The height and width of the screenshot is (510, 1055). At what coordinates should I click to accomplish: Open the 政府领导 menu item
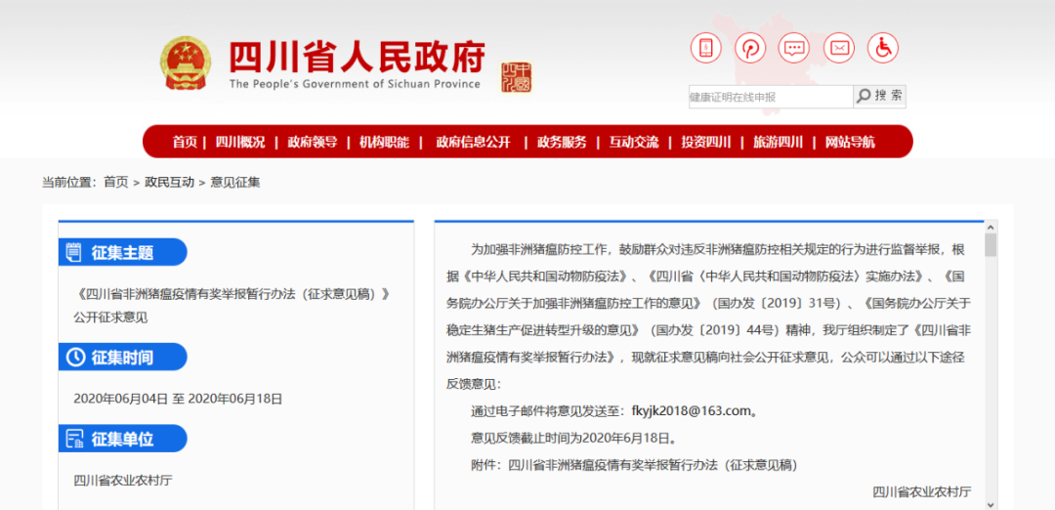click(313, 142)
